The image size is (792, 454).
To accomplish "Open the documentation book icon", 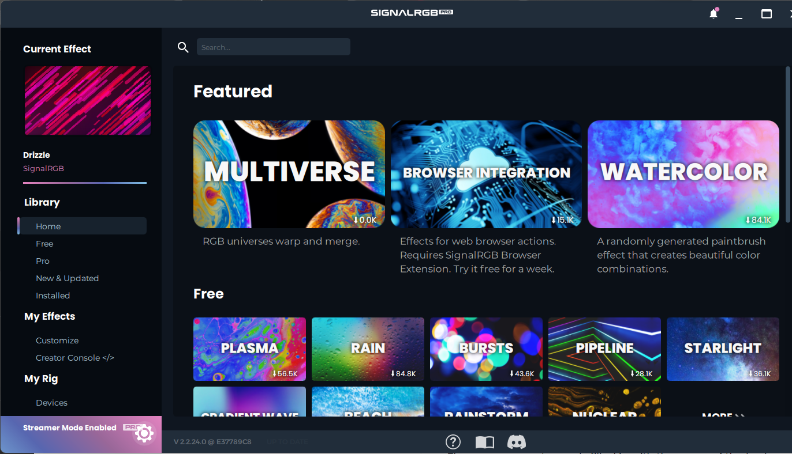I will 484,442.
